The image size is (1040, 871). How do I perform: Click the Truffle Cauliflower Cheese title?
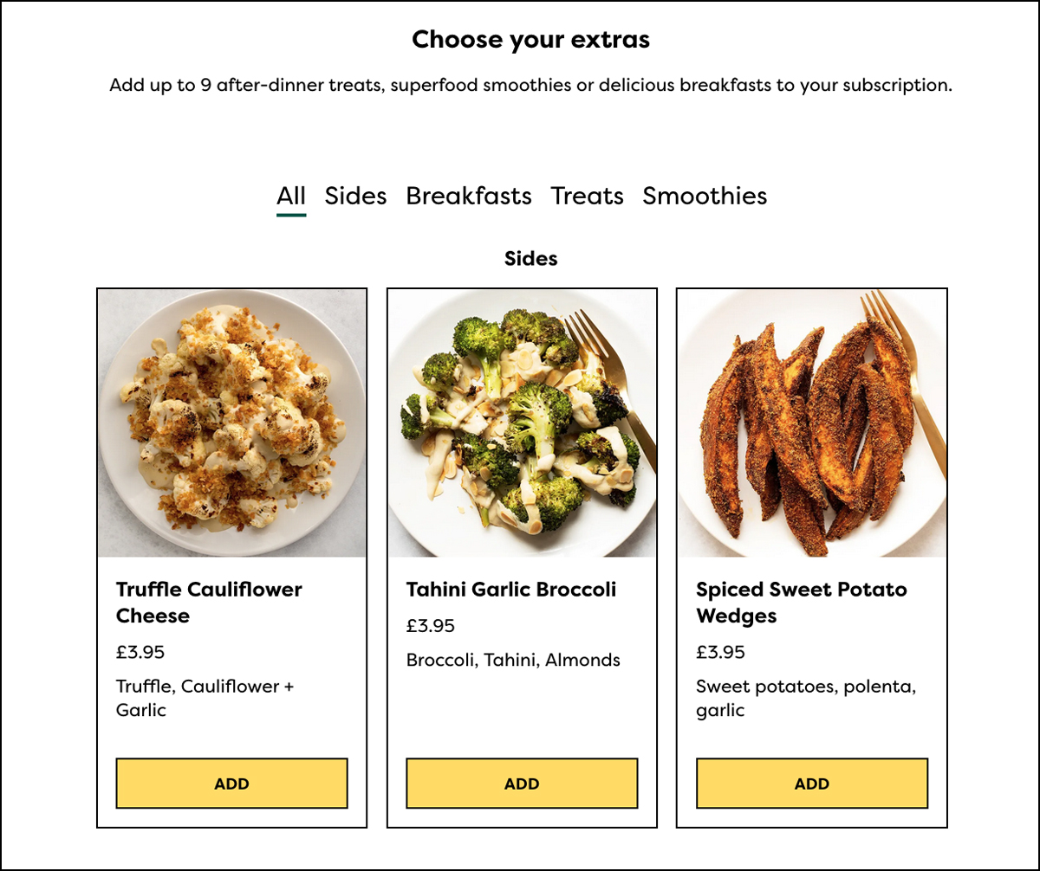coord(209,603)
